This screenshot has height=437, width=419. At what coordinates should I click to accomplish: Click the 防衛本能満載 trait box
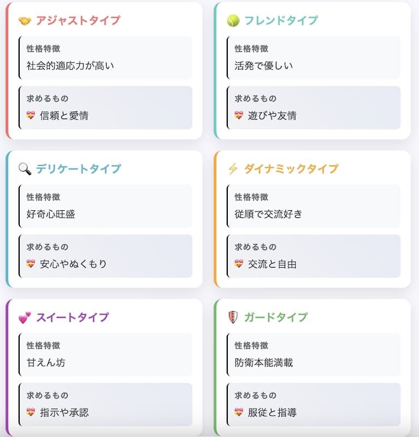[314, 355]
